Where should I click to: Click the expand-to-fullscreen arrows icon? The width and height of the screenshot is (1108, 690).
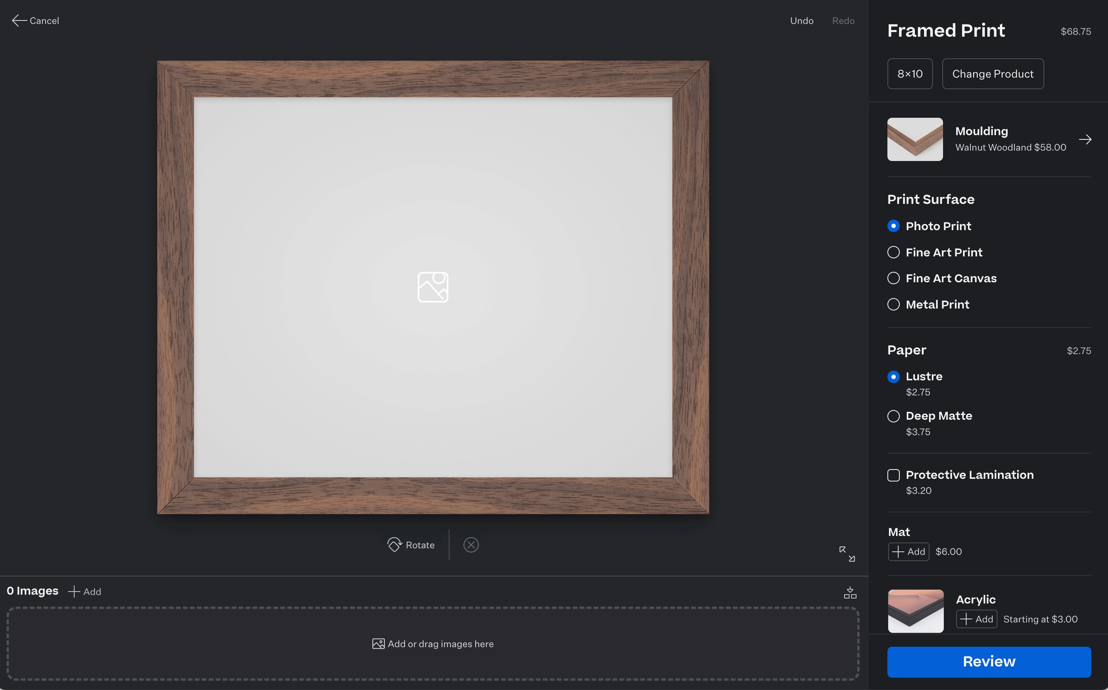(x=847, y=553)
